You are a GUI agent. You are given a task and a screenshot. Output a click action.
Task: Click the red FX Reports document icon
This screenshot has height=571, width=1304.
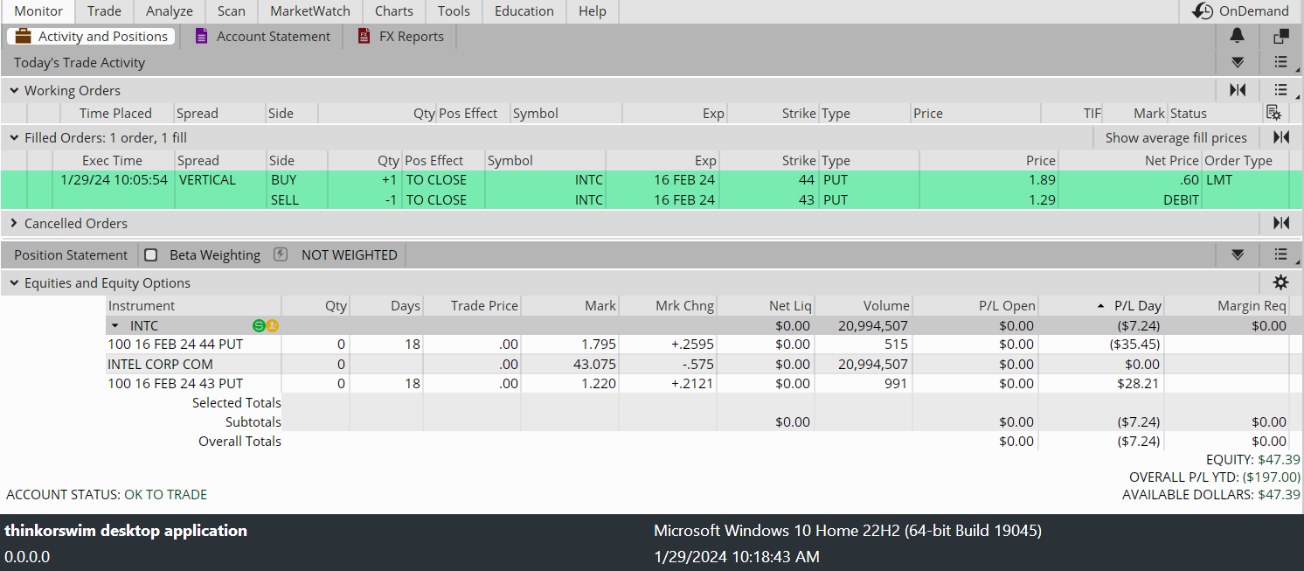click(x=364, y=36)
